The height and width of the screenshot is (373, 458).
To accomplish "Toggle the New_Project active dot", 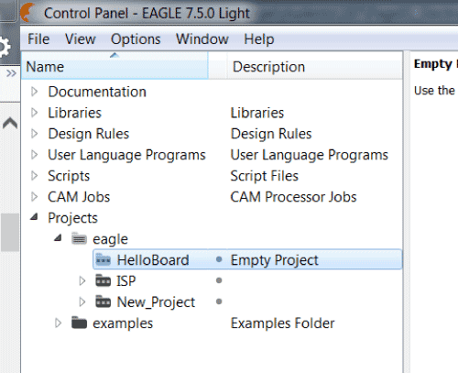I will pyautogui.click(x=219, y=302).
